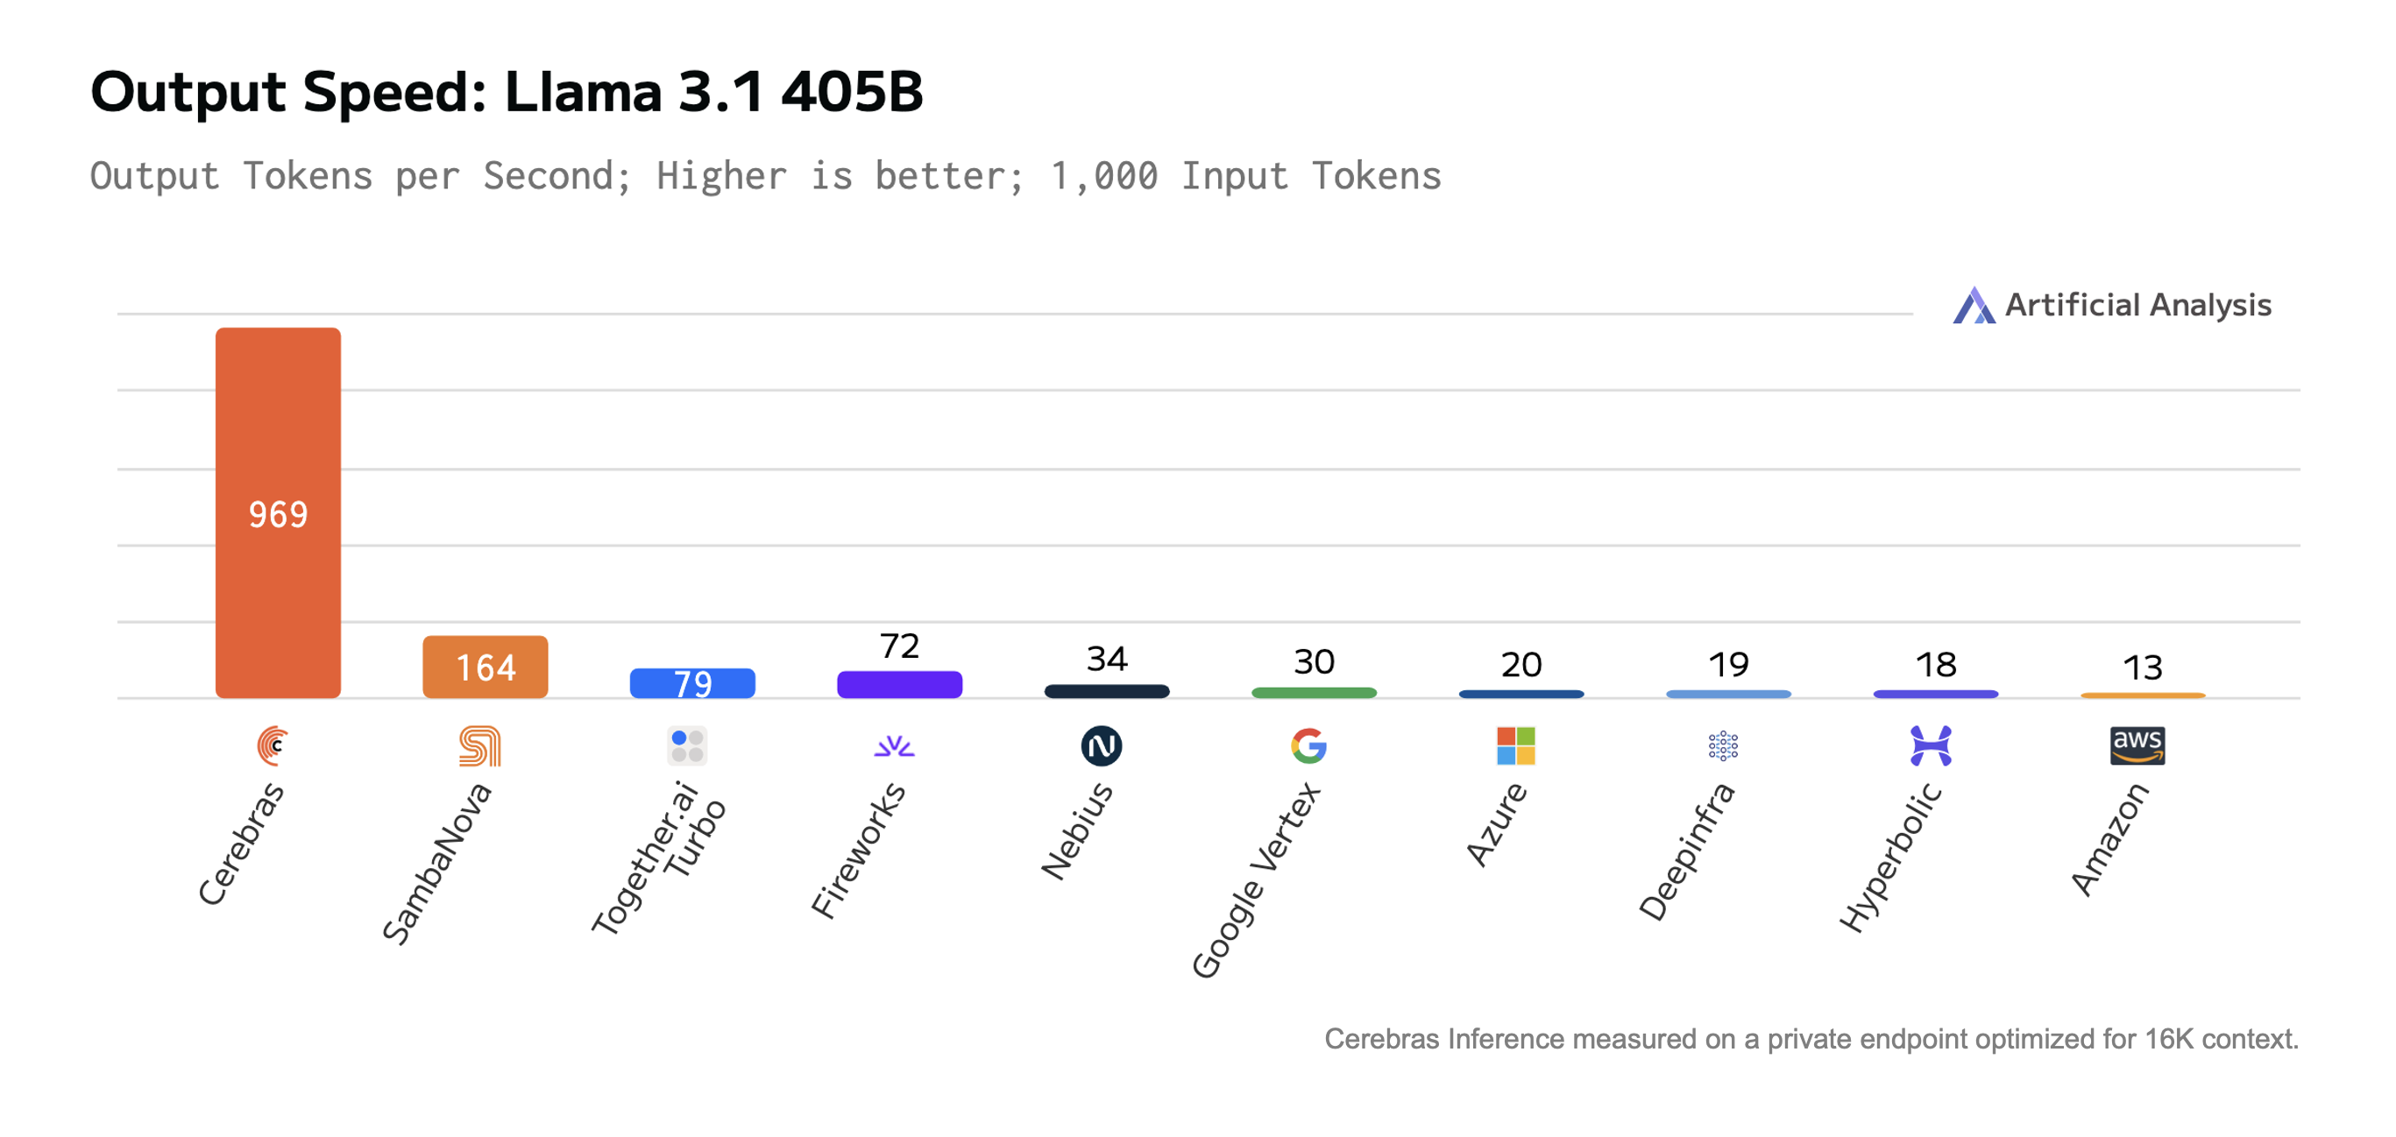The image size is (2396, 1137).
Task: Select the purple Fireworks bar
Action: [x=899, y=684]
